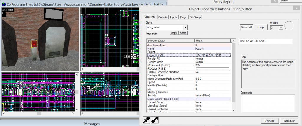This screenshot has height=126, width=302.
Task: Switch to the Class Info tab
Action: point(150,17)
